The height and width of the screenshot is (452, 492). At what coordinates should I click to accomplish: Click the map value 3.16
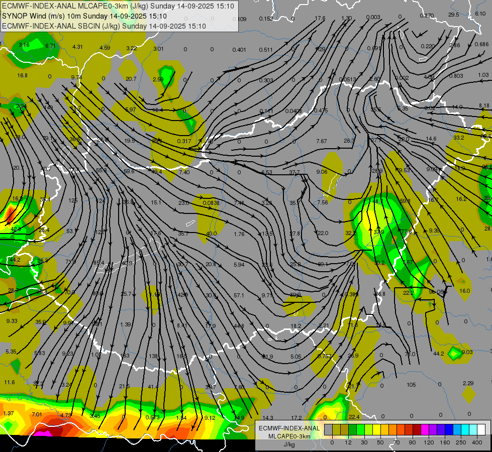tap(24, 45)
